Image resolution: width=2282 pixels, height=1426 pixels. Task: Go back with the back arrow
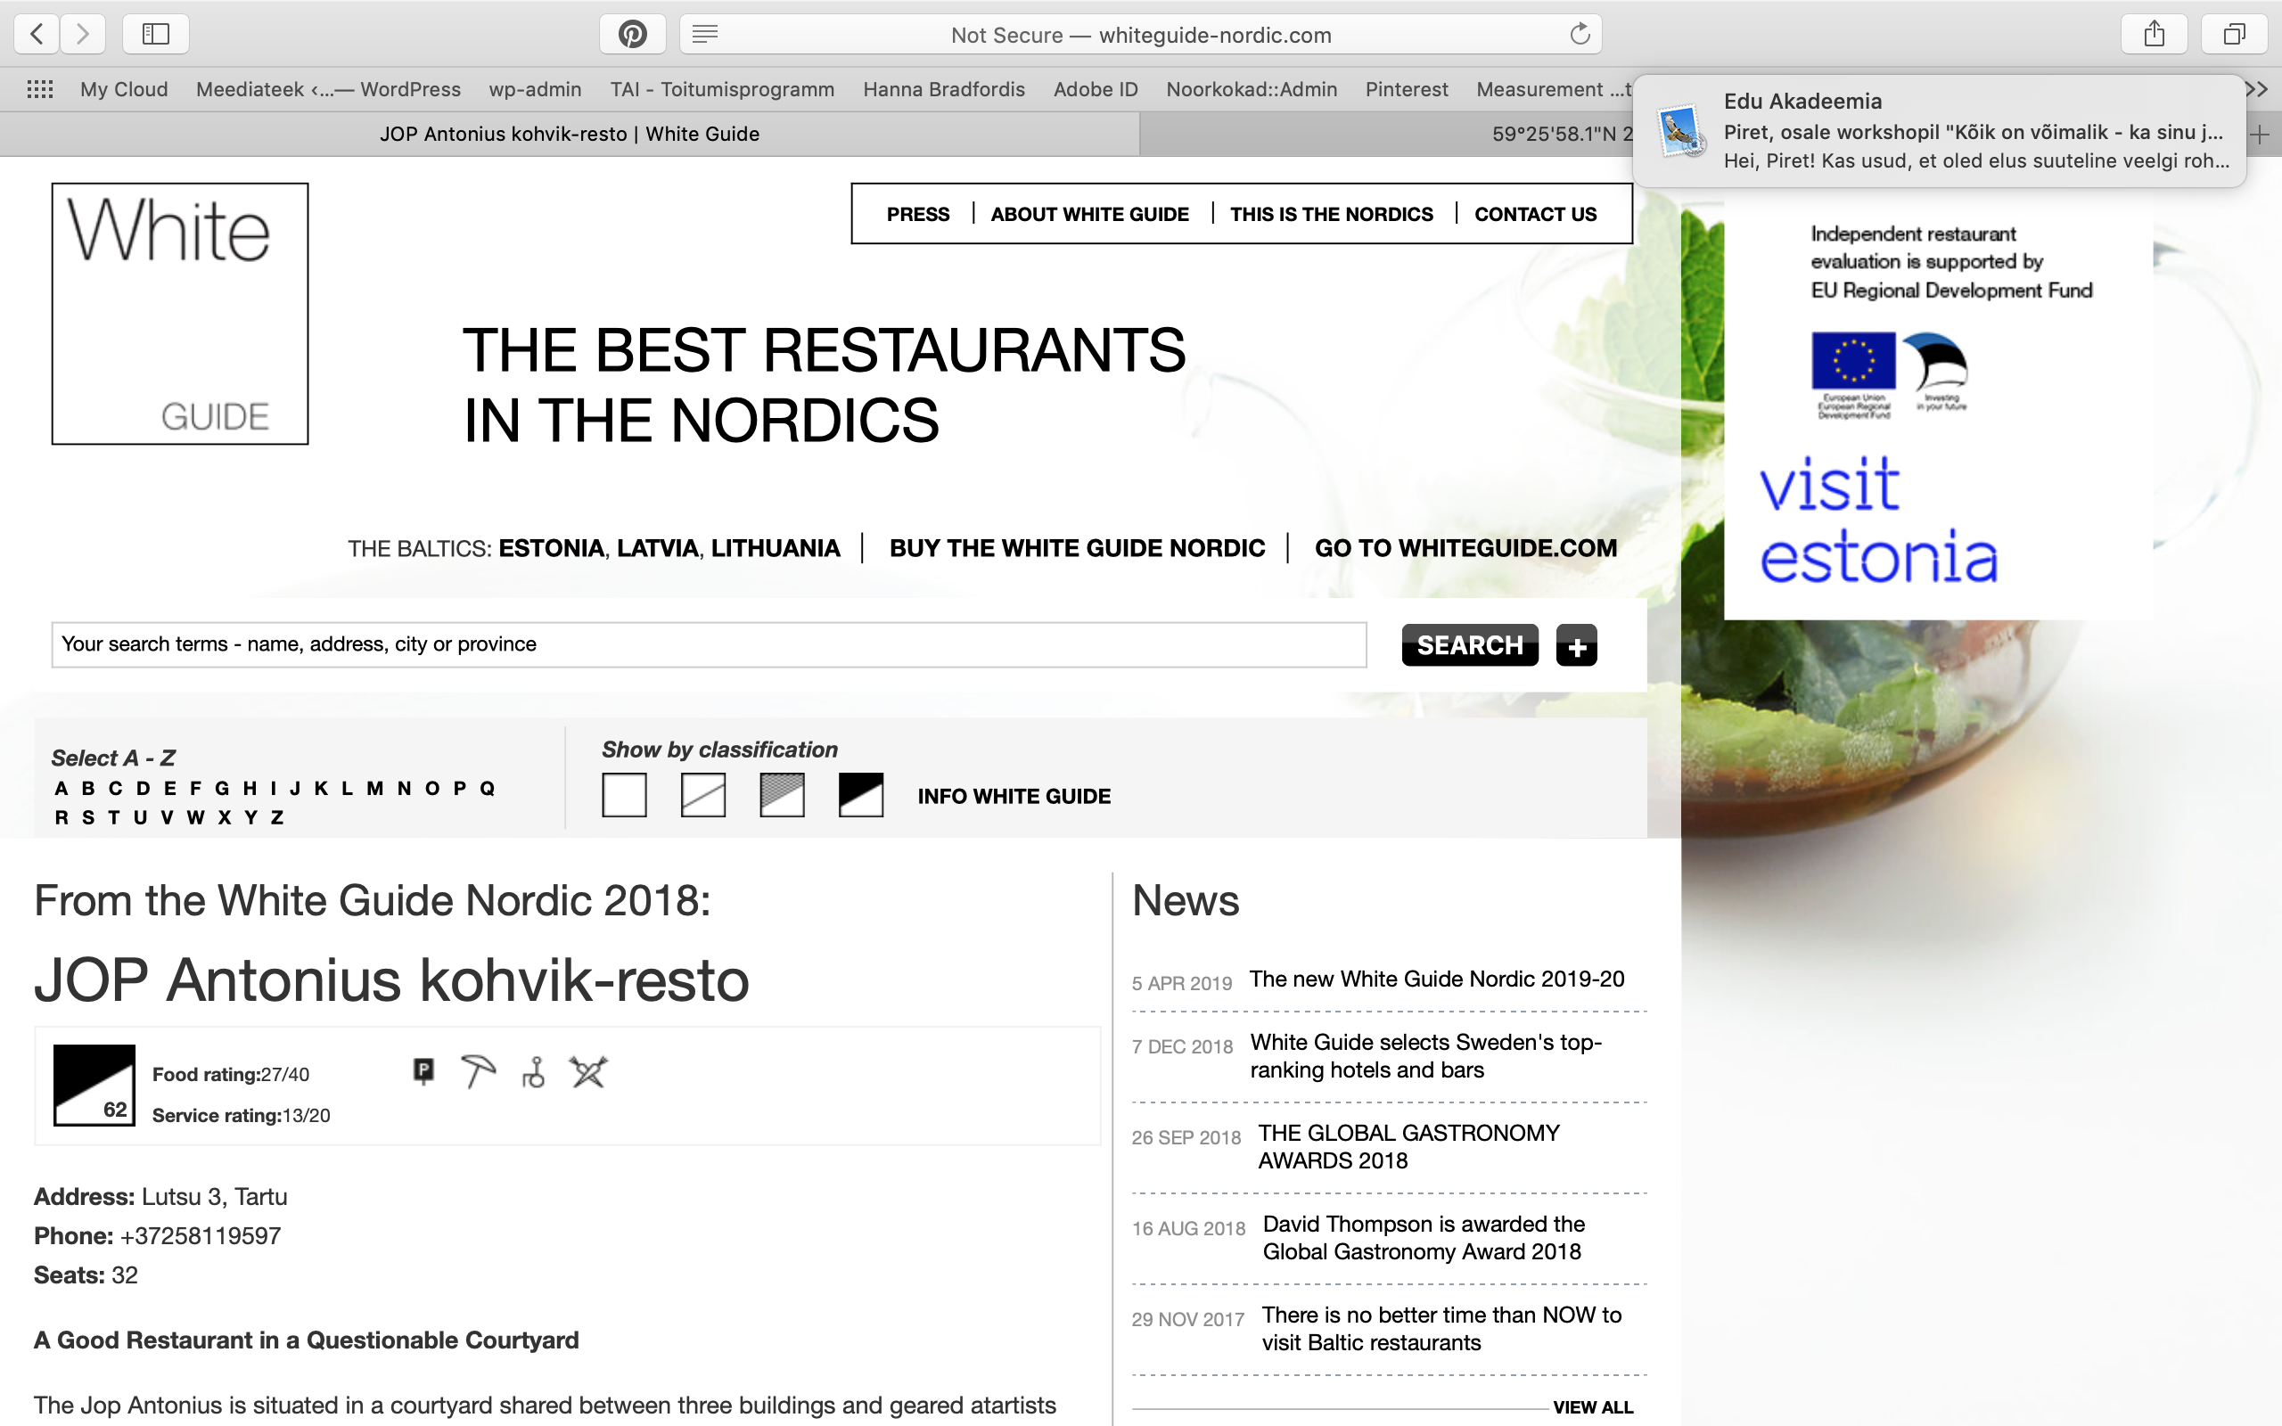tap(37, 35)
